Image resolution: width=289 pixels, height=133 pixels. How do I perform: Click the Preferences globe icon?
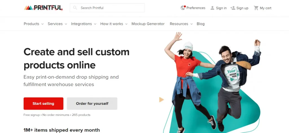183,8
